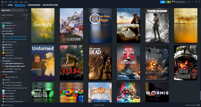Switch to the LOJA tab

[x=10, y=5]
